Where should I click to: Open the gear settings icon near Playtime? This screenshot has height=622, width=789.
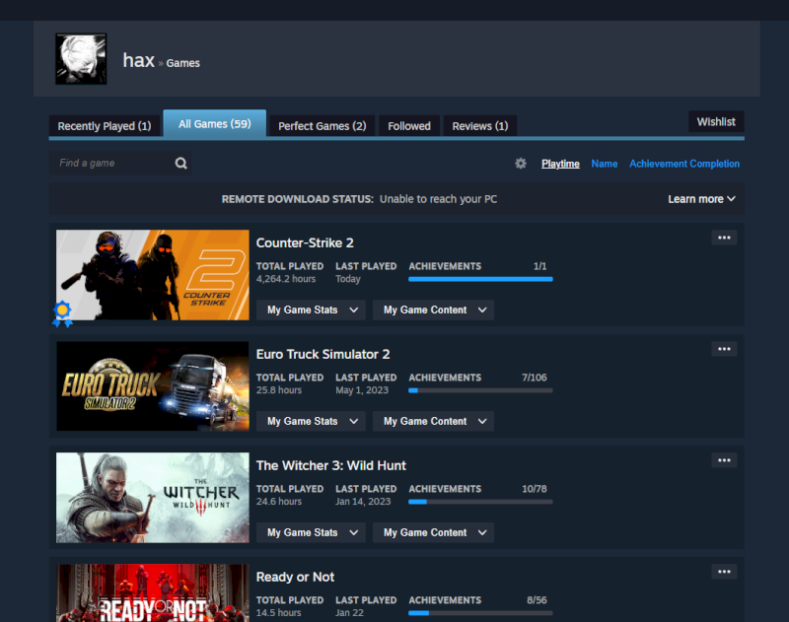(x=521, y=164)
